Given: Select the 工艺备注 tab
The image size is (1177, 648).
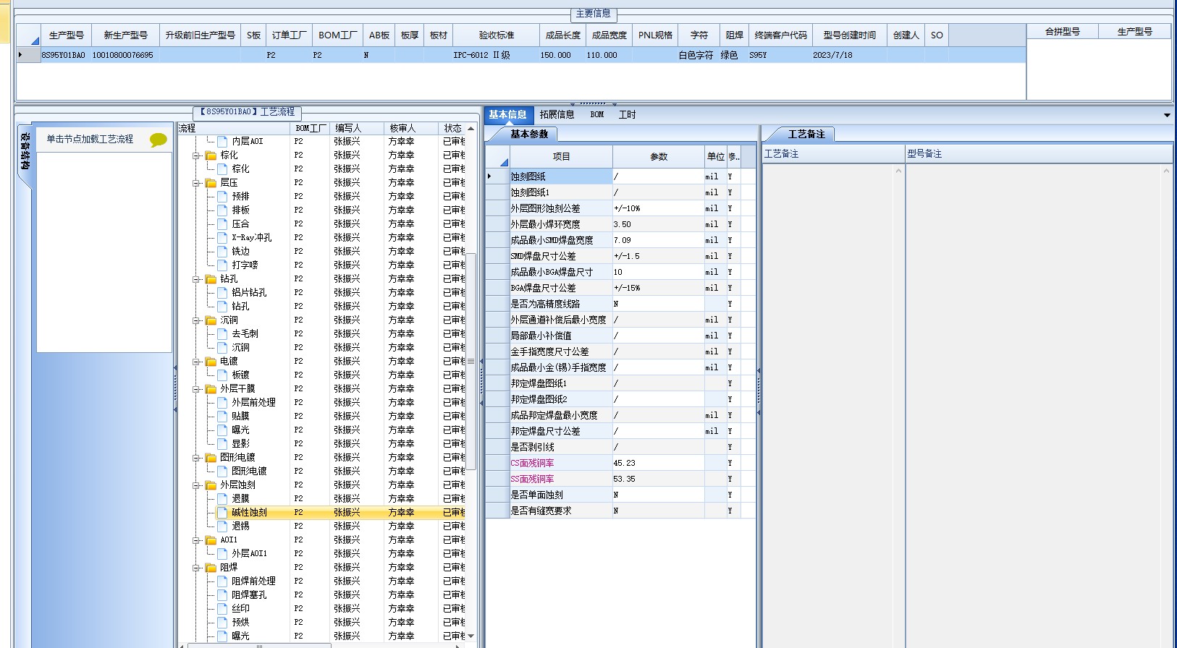Looking at the screenshot, I should tap(806, 134).
